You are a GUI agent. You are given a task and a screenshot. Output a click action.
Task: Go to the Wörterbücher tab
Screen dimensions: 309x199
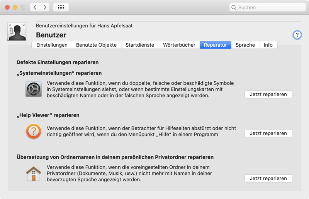point(179,45)
